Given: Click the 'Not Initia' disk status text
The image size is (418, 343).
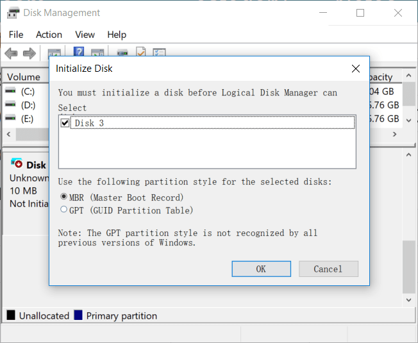Looking at the screenshot, I should pyautogui.click(x=29, y=204).
